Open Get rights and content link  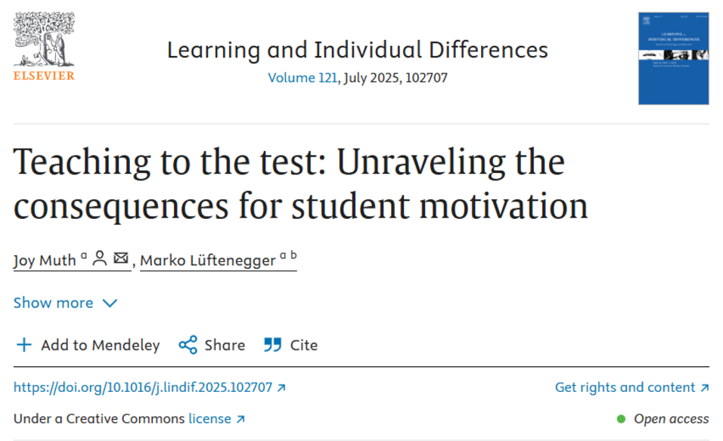(x=631, y=387)
